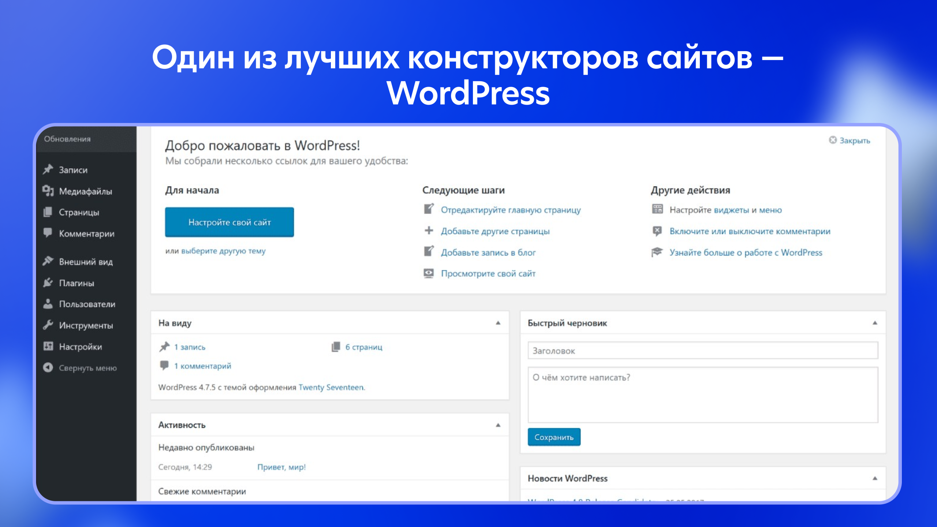Open the Медиафайлы menu
The width and height of the screenshot is (937, 527).
click(x=86, y=191)
